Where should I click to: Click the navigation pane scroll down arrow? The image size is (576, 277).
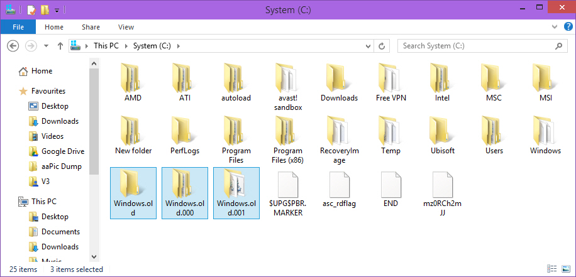pyautogui.click(x=94, y=256)
